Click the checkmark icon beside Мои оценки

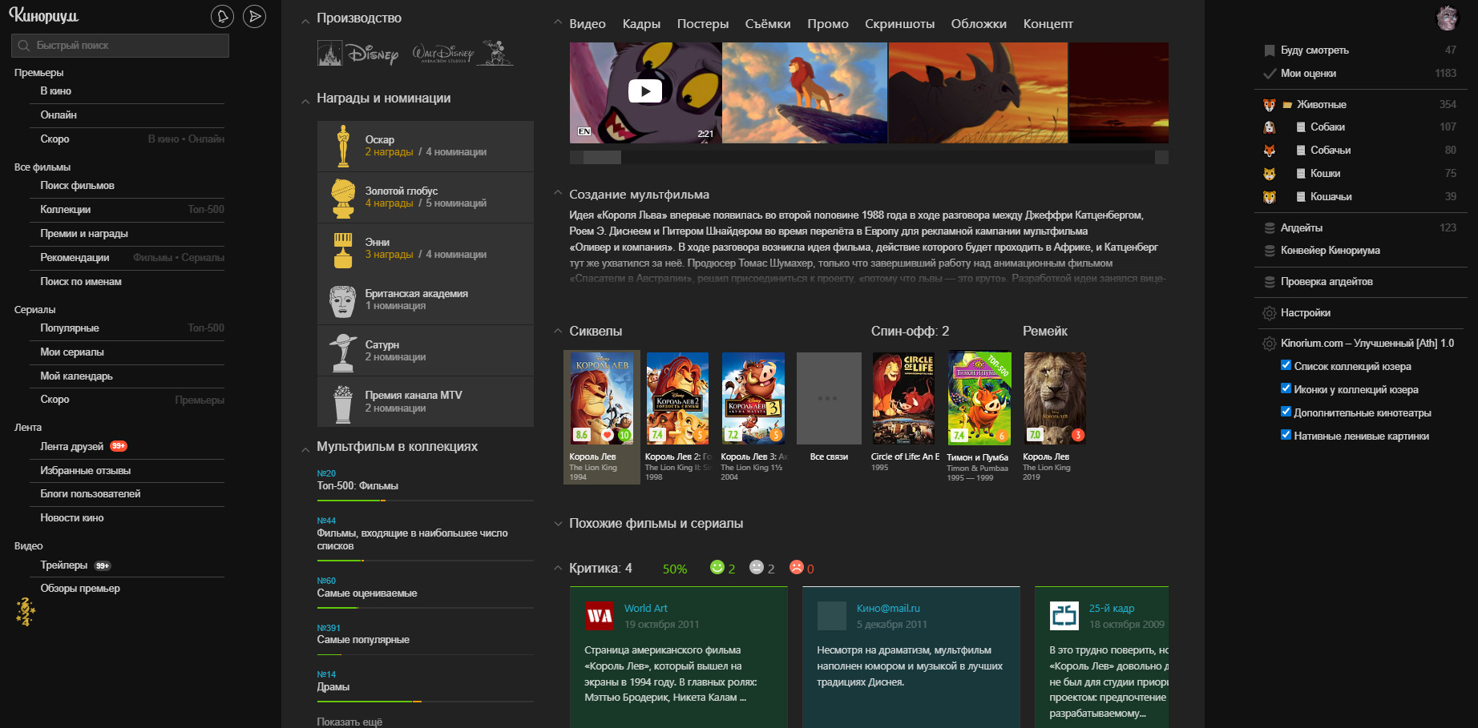[x=1270, y=74]
